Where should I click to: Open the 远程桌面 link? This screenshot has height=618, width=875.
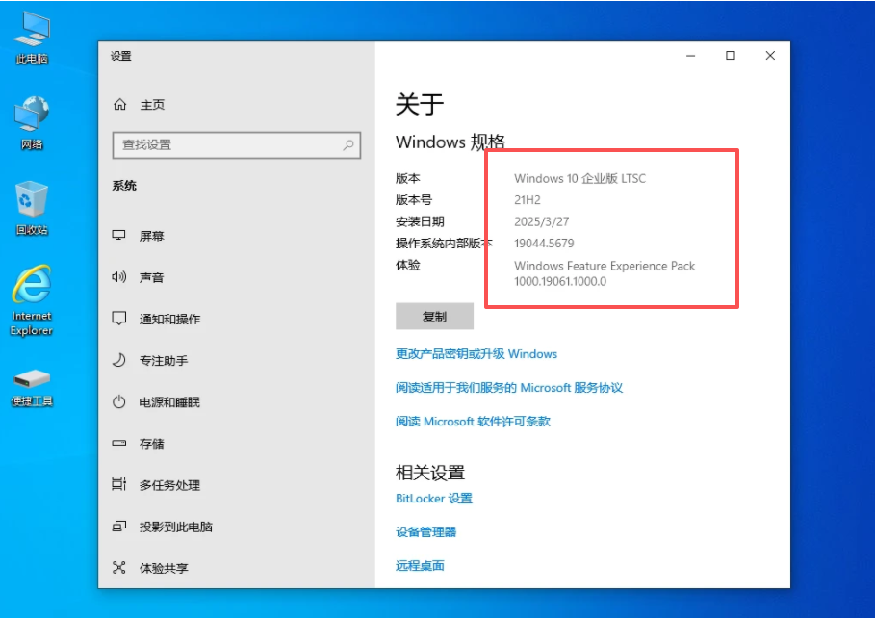coord(420,565)
